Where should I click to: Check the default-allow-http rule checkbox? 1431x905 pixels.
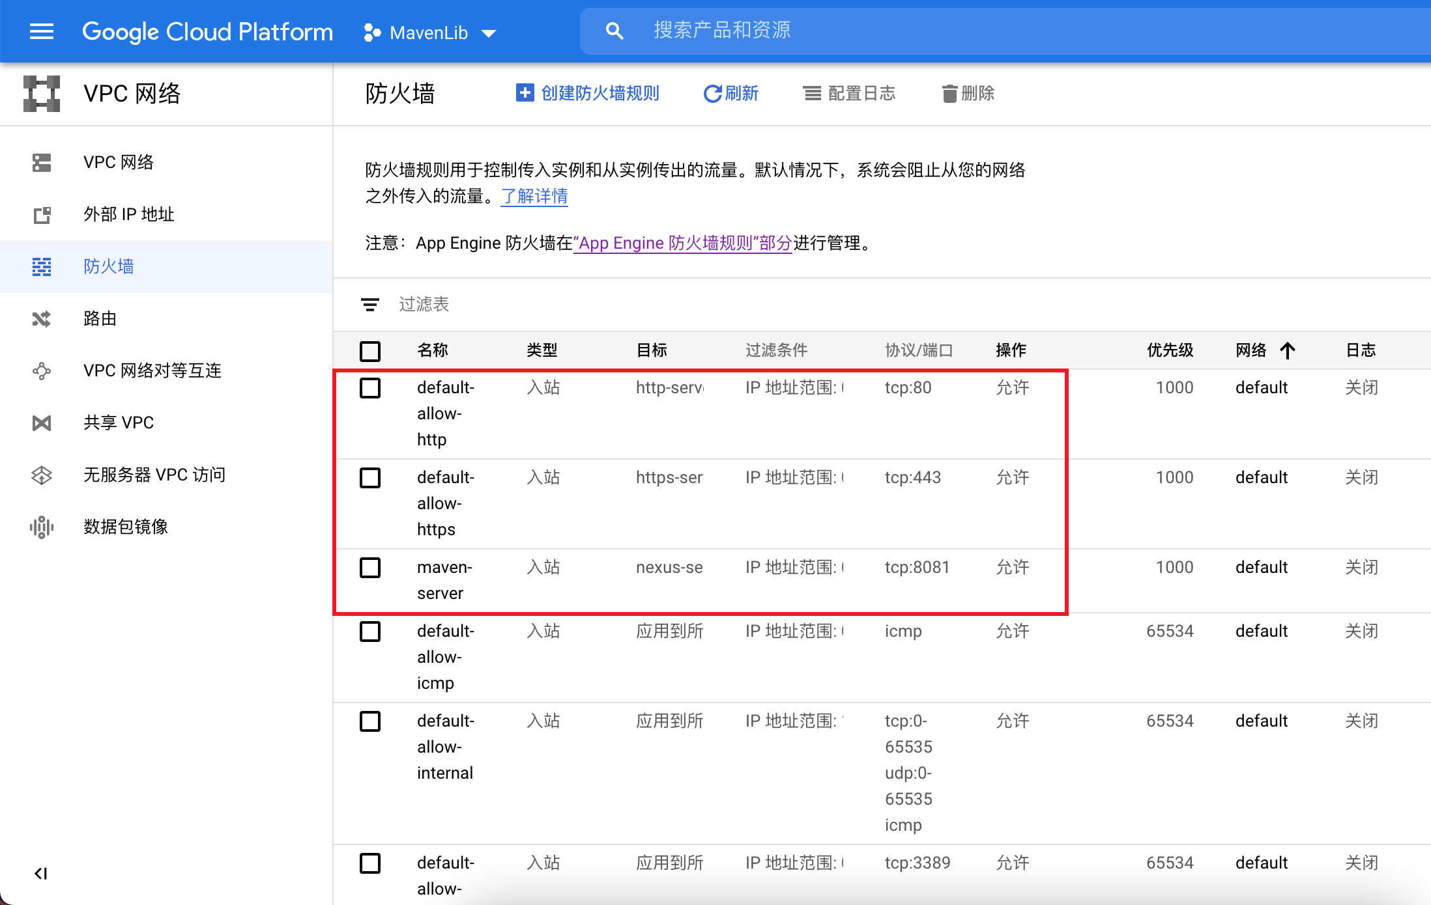tap(370, 388)
